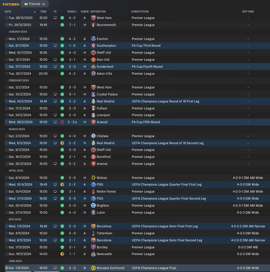Click the Sunderland club badge
The image size is (270, 272).
tap(93, 67)
